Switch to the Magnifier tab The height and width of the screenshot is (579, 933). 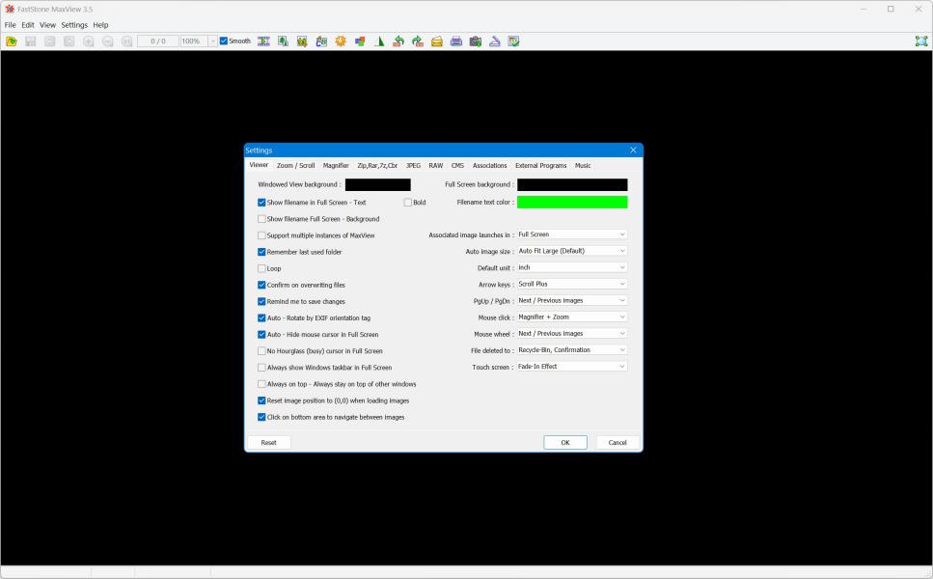[336, 166]
